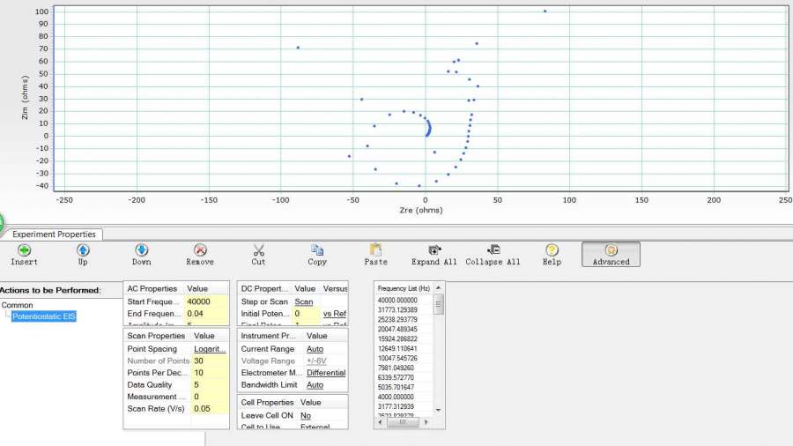The height and width of the screenshot is (446, 793).
Task: Click the Cut scissors icon
Action: click(x=258, y=250)
